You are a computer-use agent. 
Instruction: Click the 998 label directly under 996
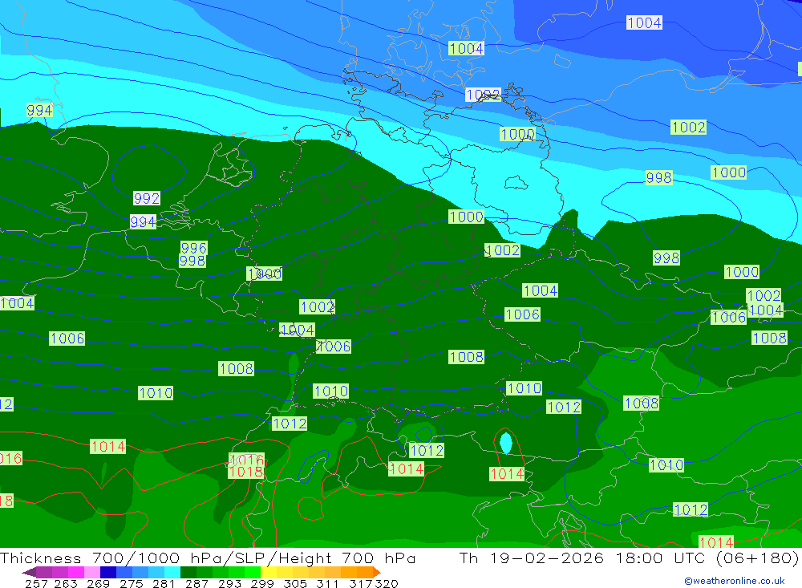click(192, 261)
